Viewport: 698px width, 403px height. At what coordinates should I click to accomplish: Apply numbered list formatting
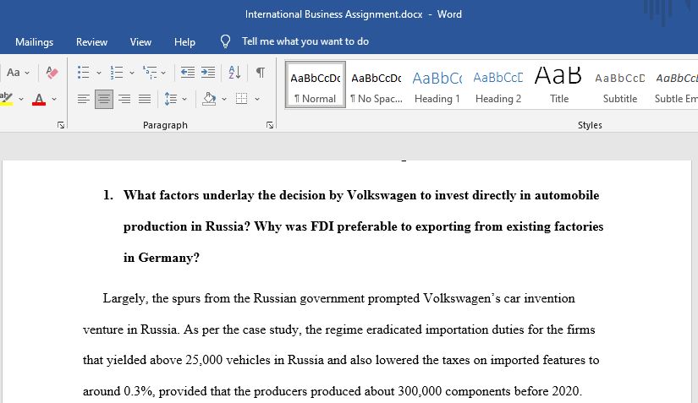[x=117, y=72]
